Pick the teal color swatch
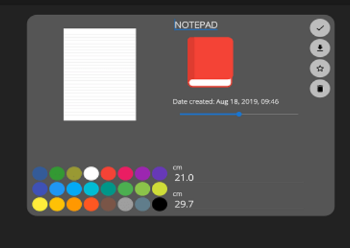 tap(108, 189)
